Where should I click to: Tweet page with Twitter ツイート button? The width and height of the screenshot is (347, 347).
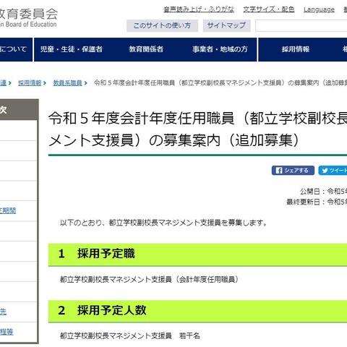333,171
